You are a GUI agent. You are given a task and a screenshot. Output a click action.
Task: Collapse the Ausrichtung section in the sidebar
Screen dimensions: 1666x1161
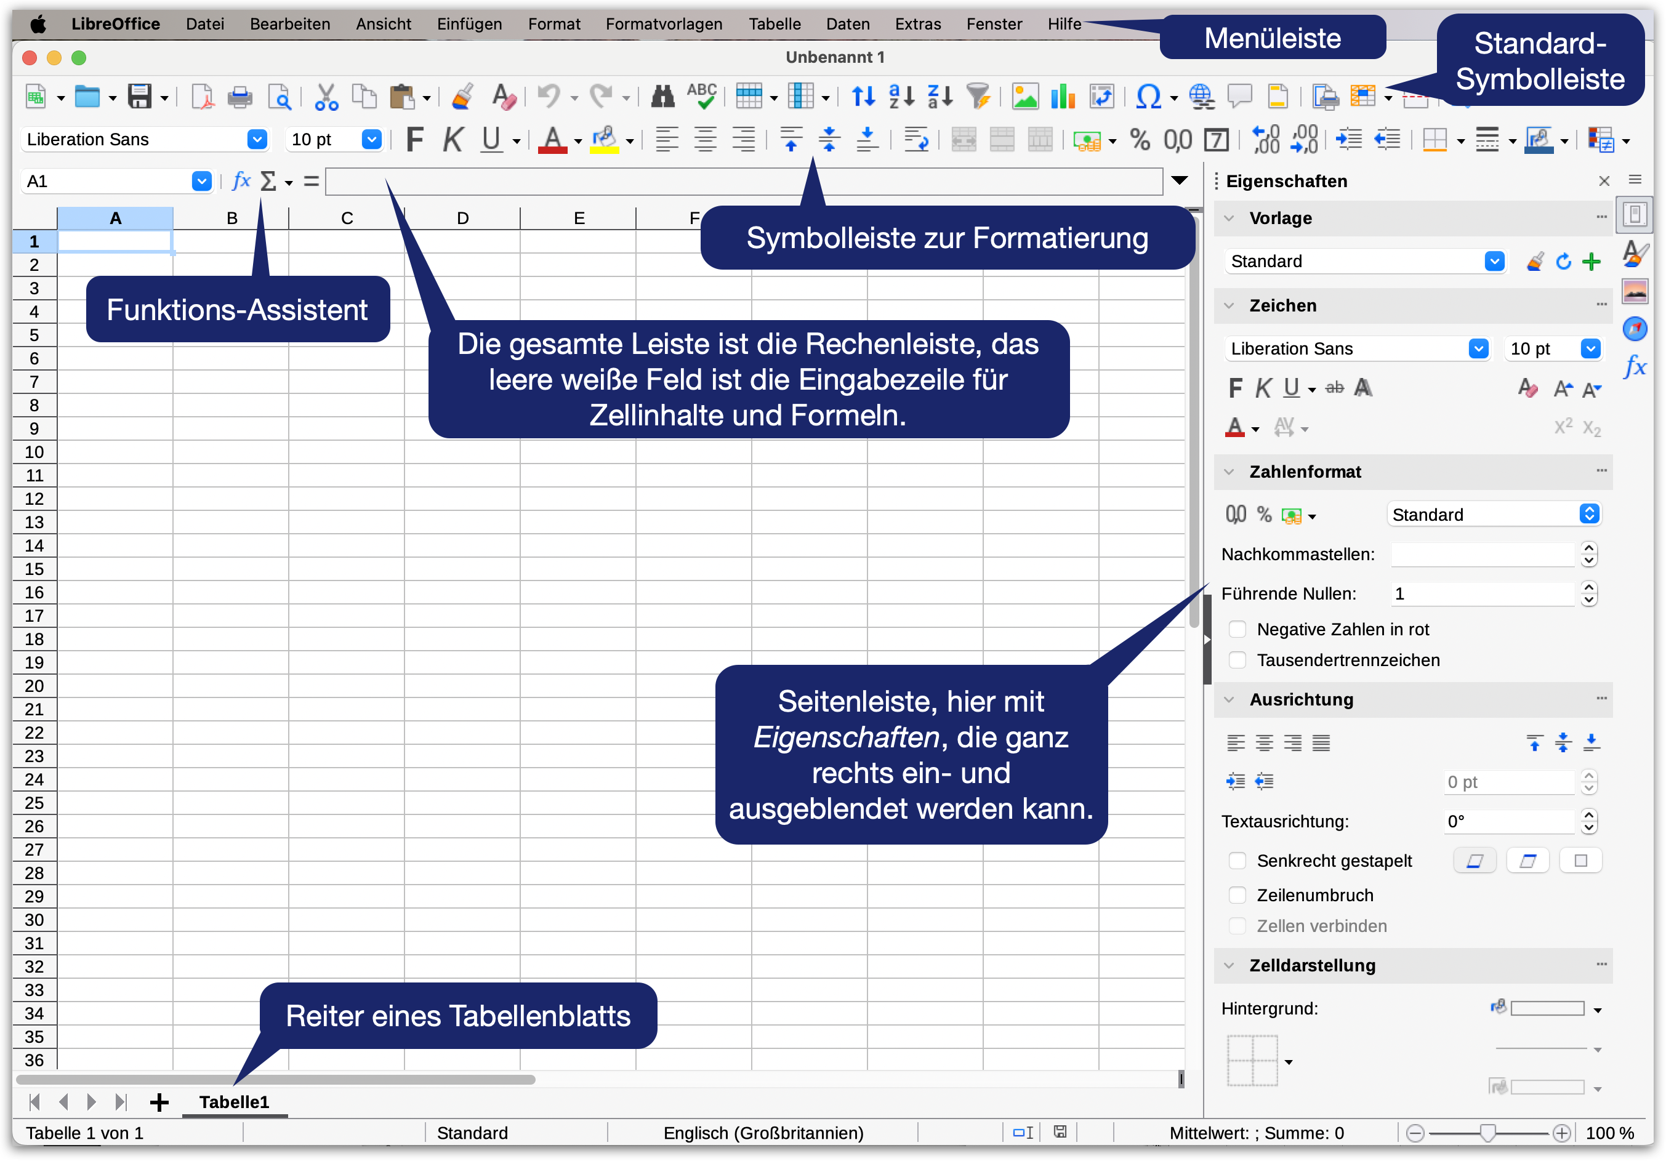pyautogui.click(x=1228, y=699)
